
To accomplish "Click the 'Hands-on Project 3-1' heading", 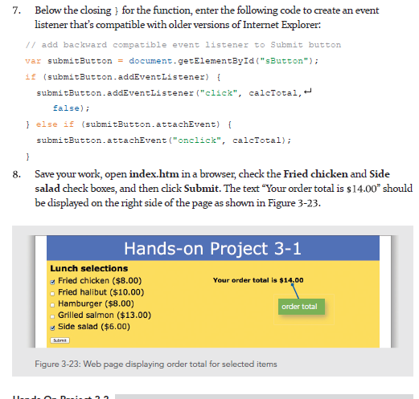I will 212,249.
